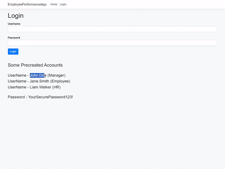The height and width of the screenshot is (169, 225).
Task: Open the EmployeePerformanceApp brand link
Action: [x=27, y=4]
